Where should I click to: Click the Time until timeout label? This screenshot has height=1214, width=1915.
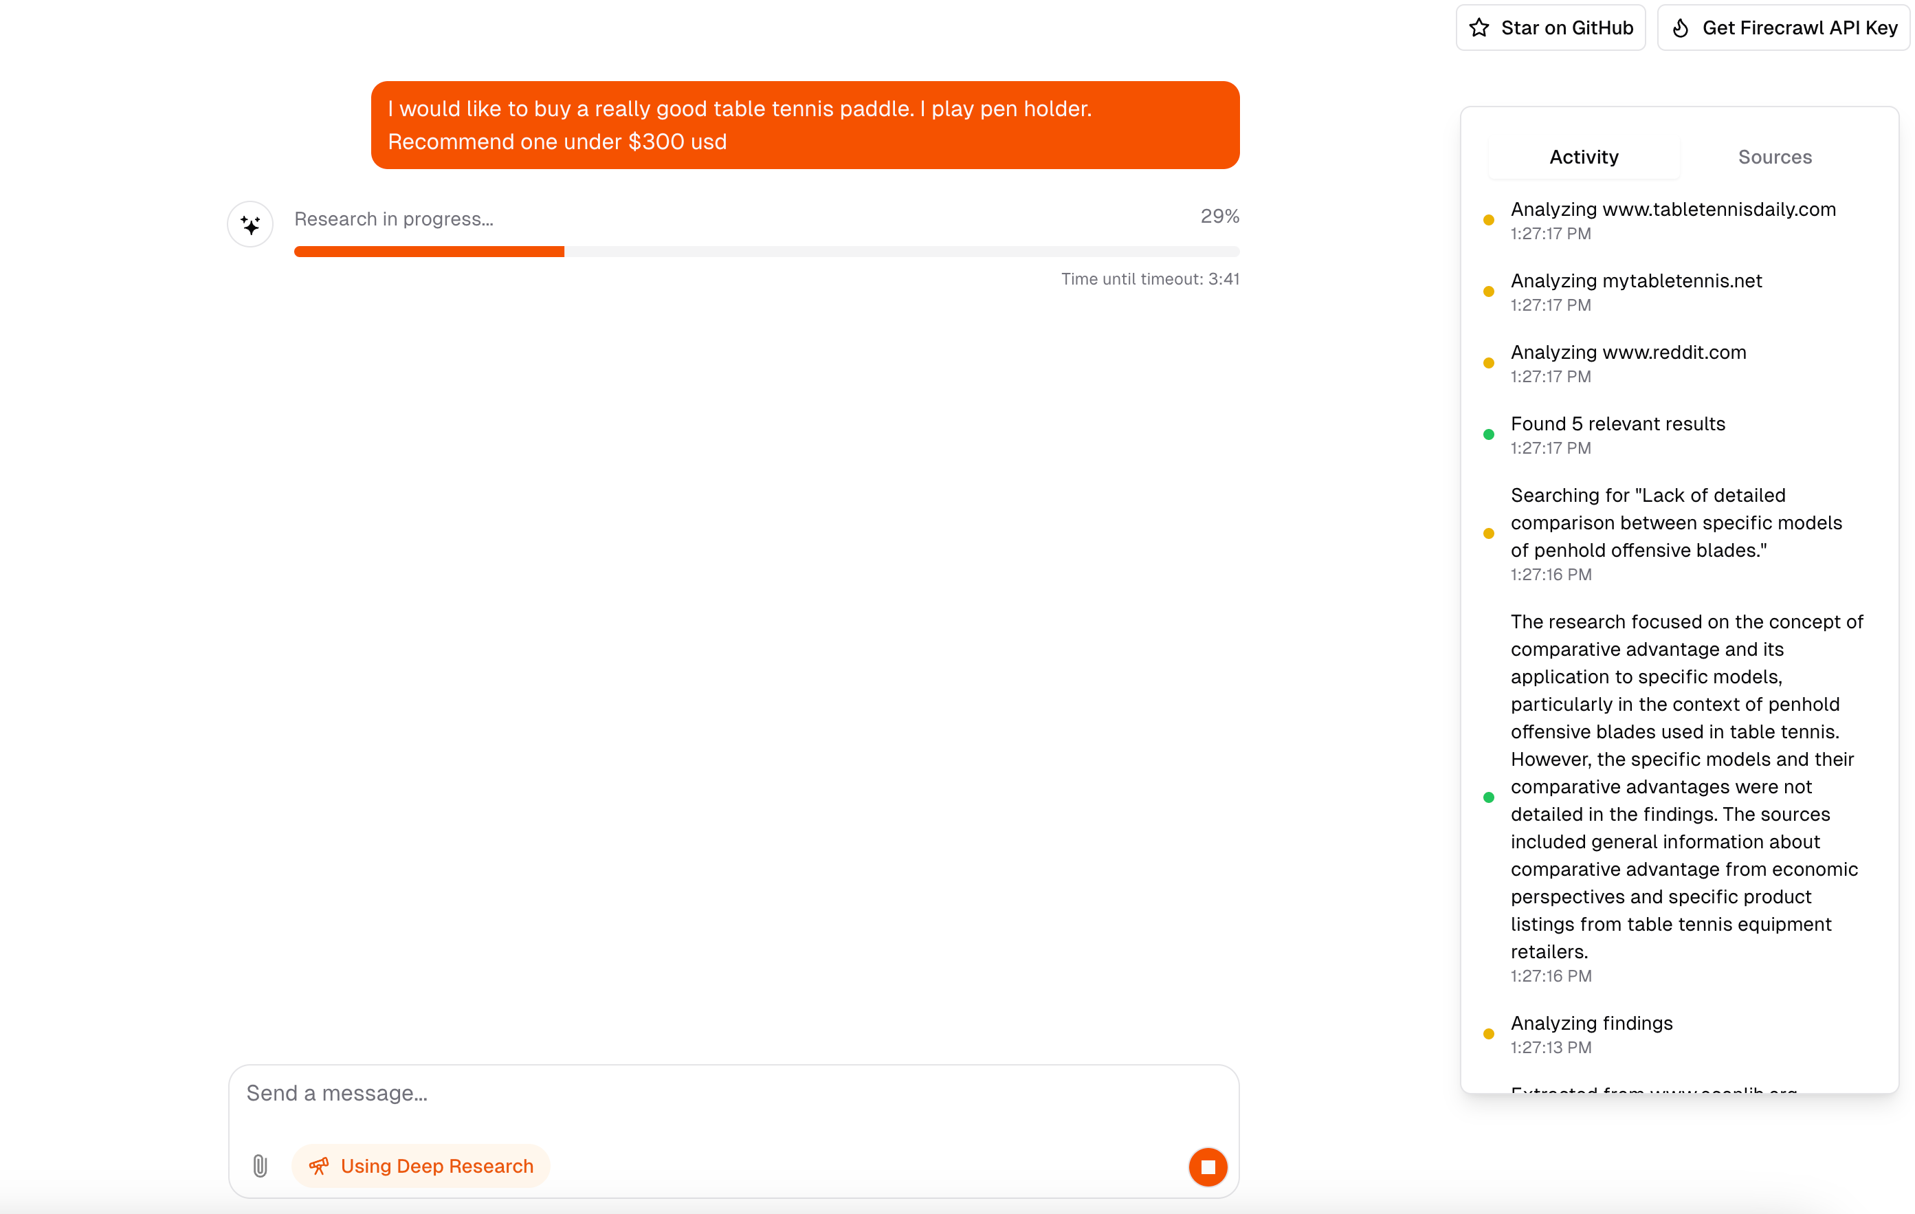click(x=1150, y=279)
